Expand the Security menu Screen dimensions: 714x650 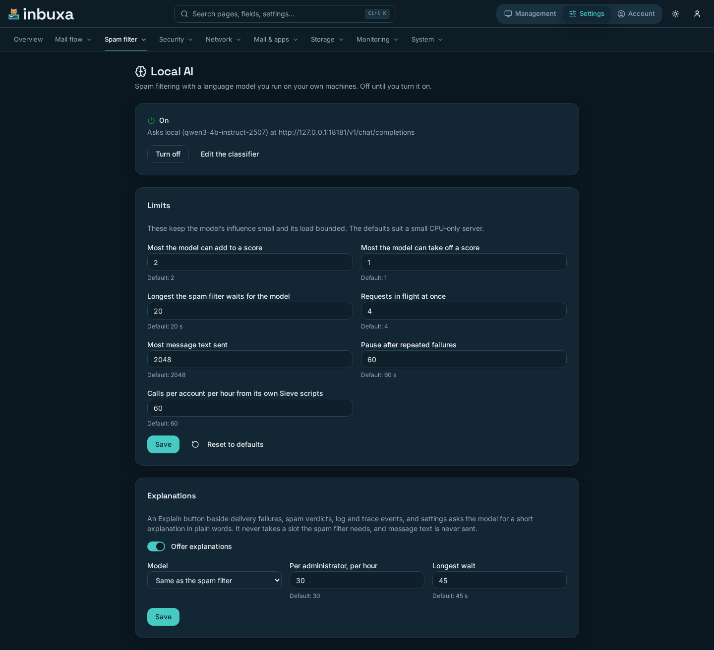pos(176,40)
